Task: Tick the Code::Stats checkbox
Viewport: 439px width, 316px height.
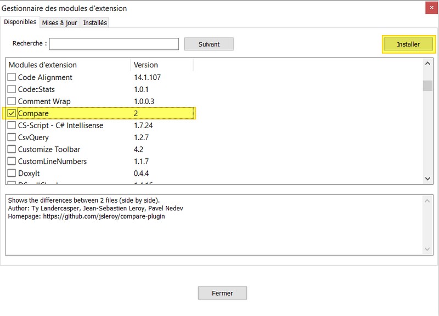Action: [x=12, y=90]
